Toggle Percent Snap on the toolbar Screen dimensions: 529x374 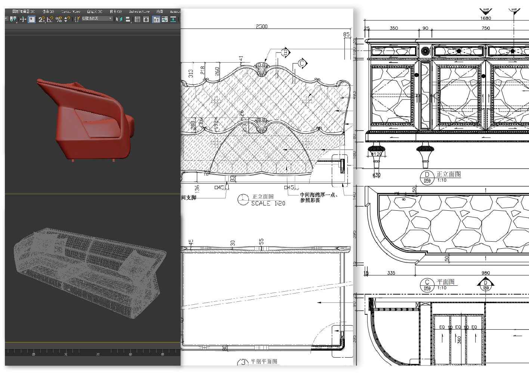[x=59, y=19]
